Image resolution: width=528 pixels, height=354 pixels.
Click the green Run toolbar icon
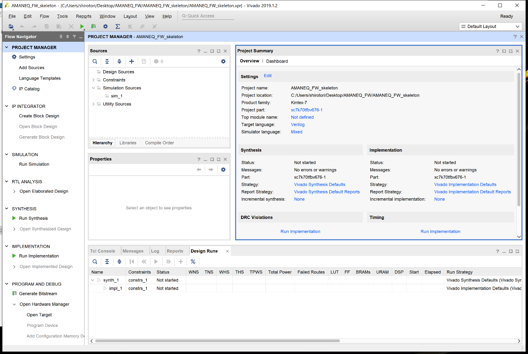(x=82, y=26)
